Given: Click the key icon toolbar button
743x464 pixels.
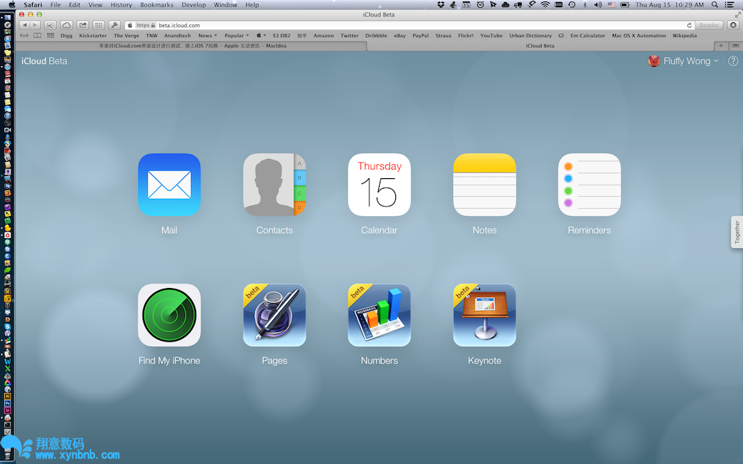Looking at the screenshot, I should (114, 25).
